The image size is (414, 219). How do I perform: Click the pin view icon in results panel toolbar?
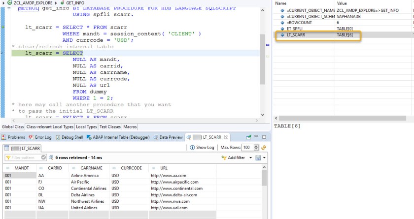(249, 137)
